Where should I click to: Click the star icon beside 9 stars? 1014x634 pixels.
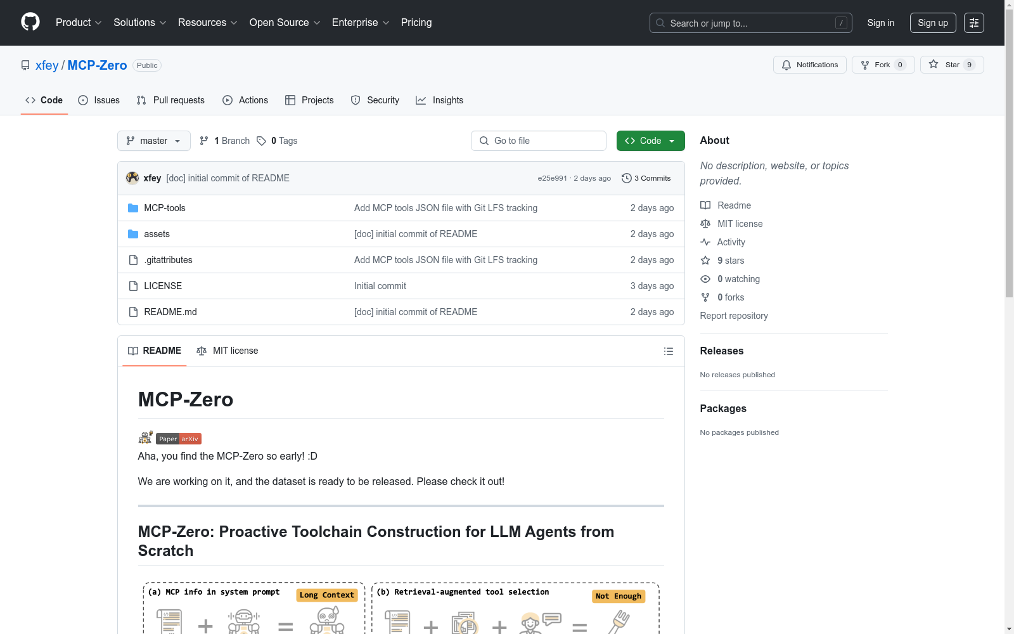[x=705, y=261]
